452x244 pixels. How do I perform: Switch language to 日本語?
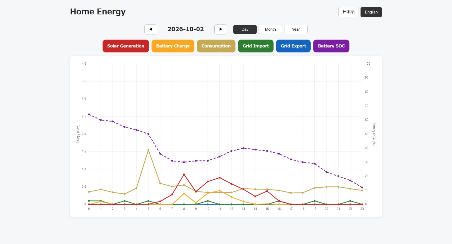(x=348, y=12)
